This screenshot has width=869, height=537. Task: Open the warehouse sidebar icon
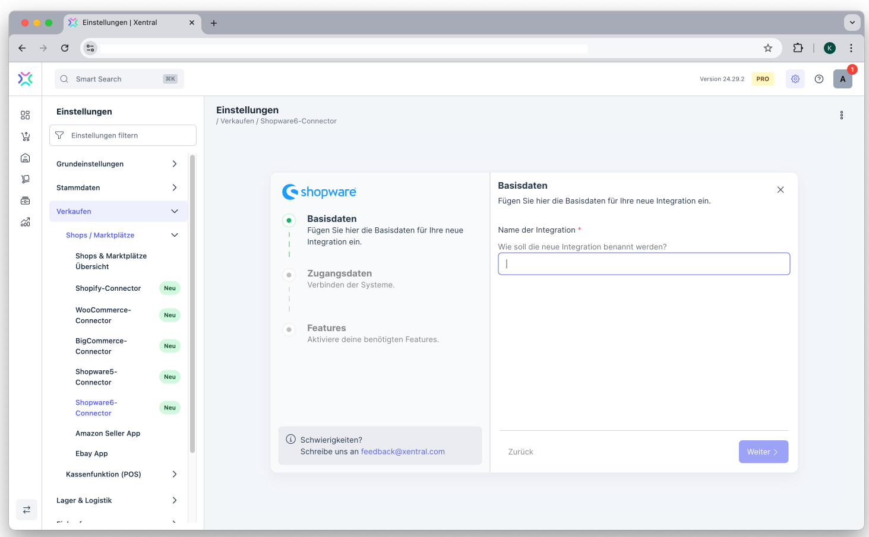25,158
